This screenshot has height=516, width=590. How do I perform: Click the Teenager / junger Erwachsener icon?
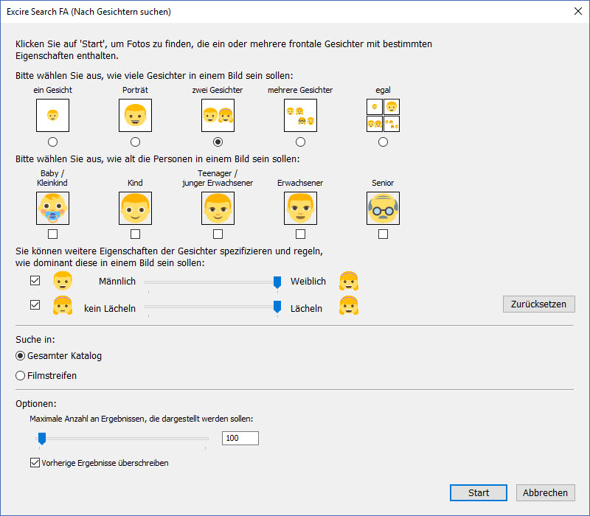[x=218, y=209]
